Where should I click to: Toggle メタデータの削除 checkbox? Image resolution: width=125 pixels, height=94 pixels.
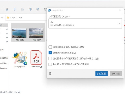(x=50, y=64)
